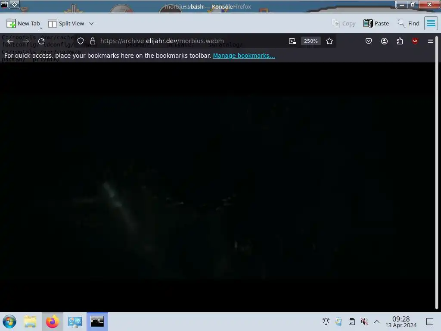Reload the current Firefox page

[41, 41]
